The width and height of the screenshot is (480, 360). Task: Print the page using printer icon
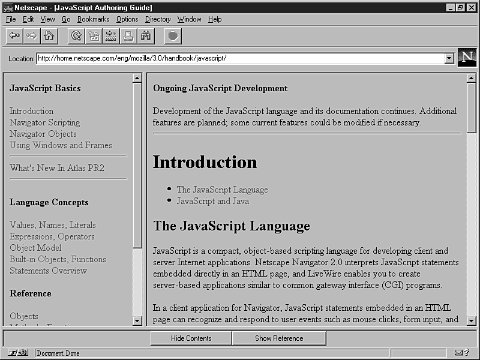click(x=128, y=36)
